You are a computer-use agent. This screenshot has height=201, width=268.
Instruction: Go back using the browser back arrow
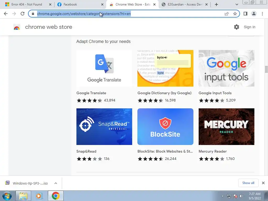click(x=6, y=14)
